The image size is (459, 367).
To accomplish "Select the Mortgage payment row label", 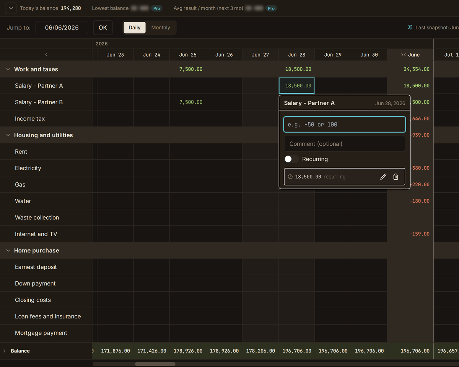I will tap(41, 333).
